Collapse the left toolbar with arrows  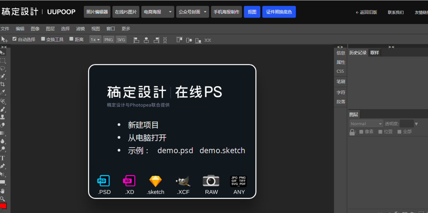4,47
